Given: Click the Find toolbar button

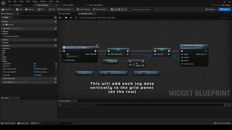Looking at the screenshot, I should pos(52,9).
